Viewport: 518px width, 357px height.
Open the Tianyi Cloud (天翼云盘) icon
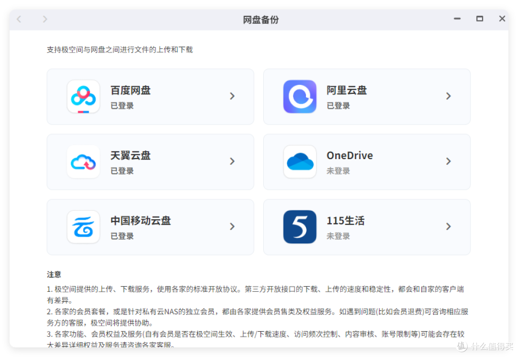point(83,161)
